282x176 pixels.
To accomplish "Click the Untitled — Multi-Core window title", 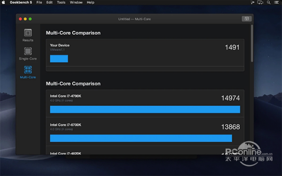I will 134,19.
